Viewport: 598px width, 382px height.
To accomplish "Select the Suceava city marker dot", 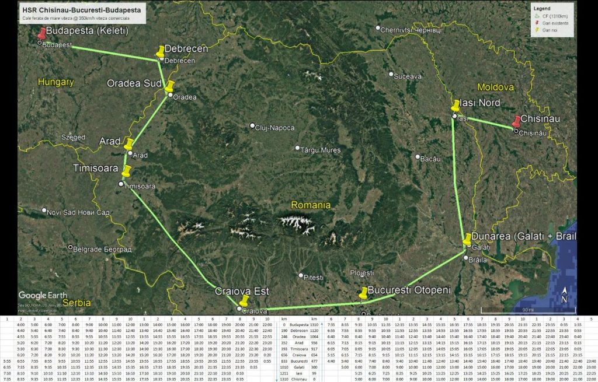I will (391, 74).
